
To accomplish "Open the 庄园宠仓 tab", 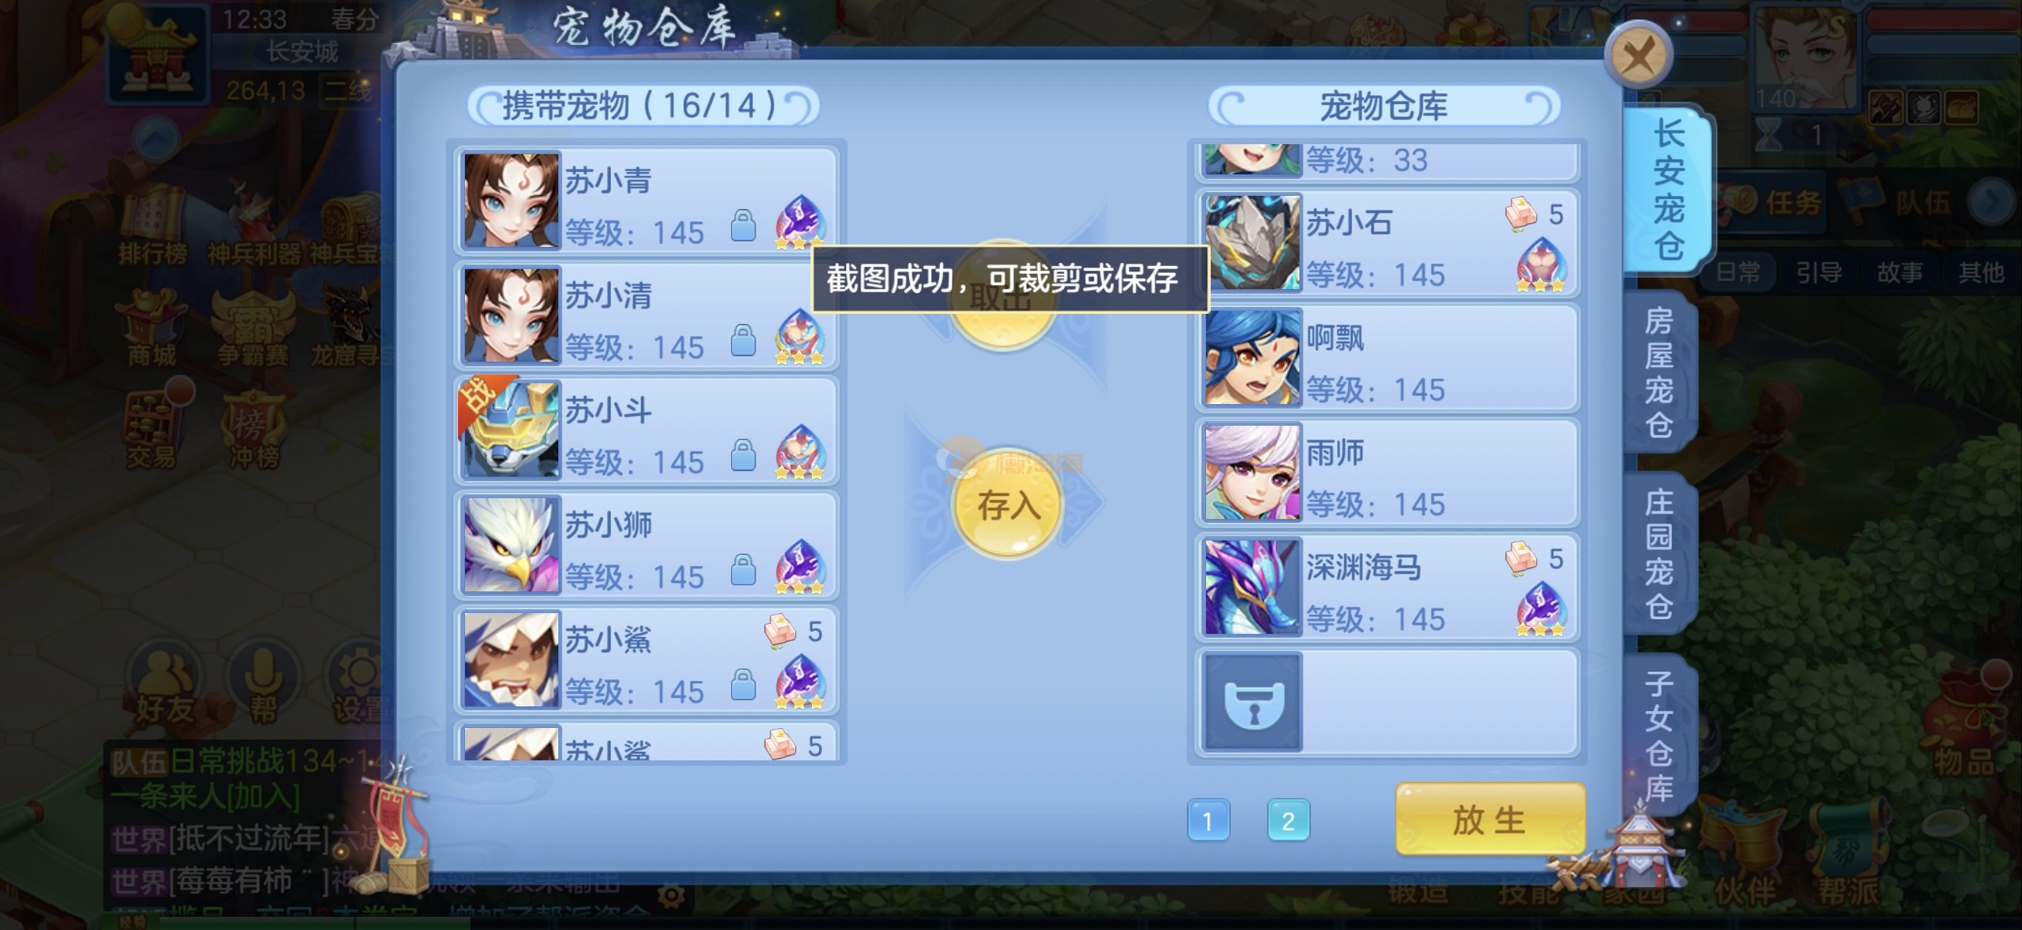I will point(1660,555).
